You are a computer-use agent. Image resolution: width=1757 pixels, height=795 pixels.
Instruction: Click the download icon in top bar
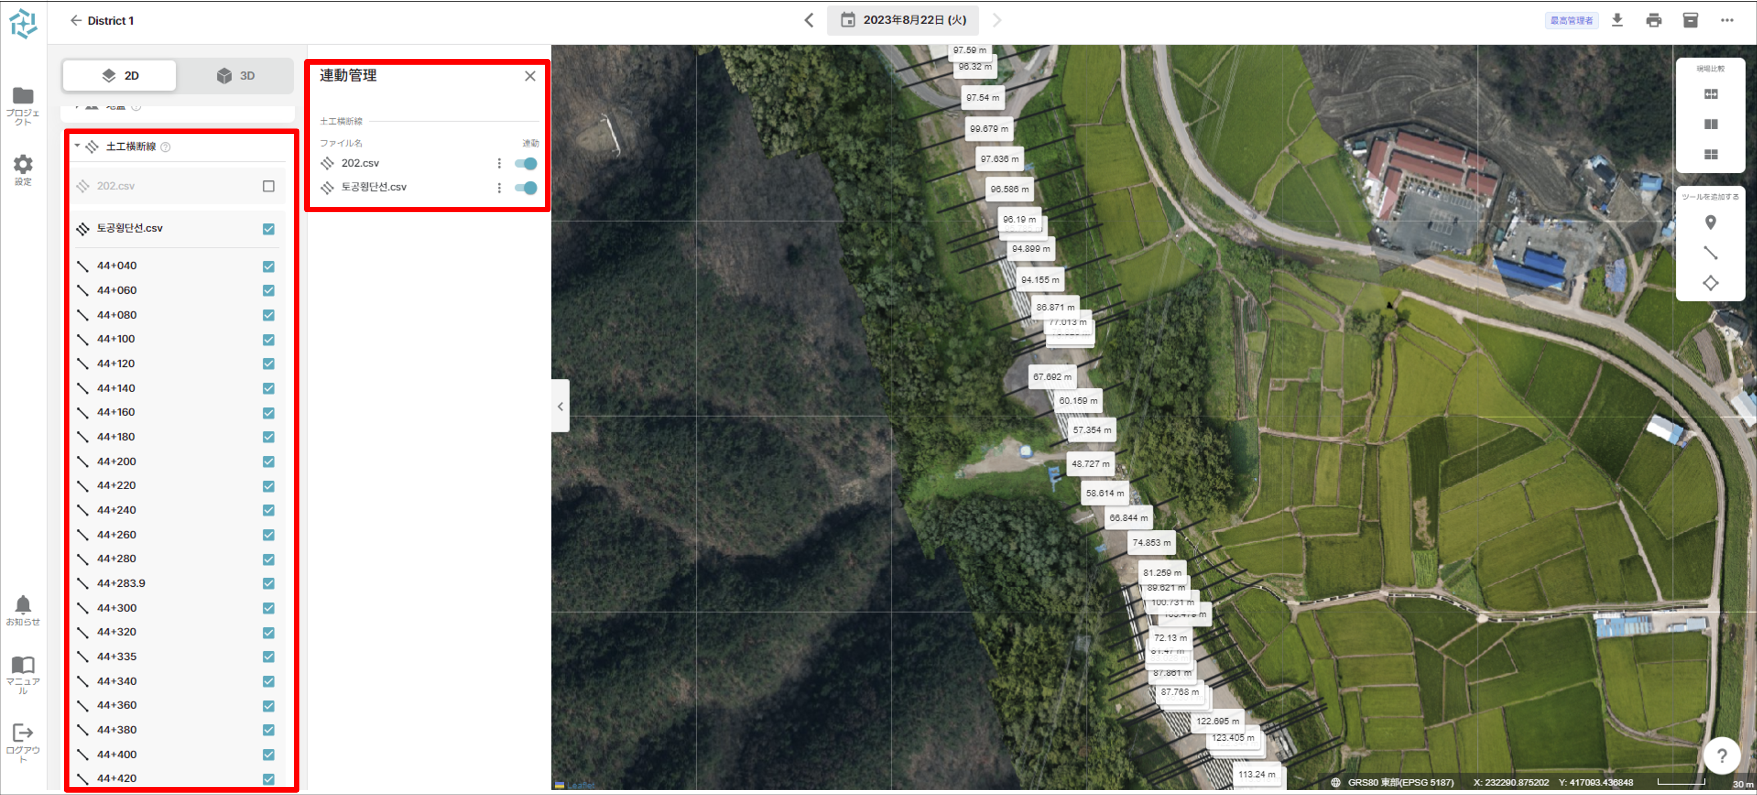click(x=1616, y=20)
